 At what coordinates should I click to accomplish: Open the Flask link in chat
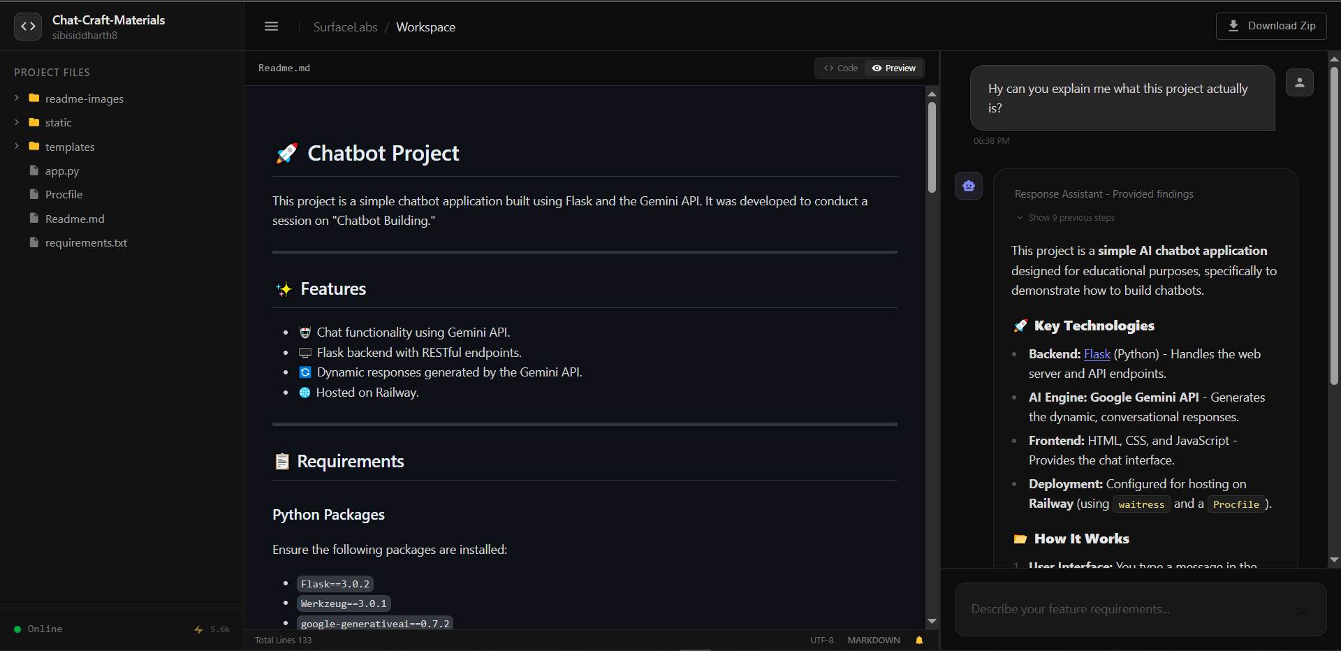point(1097,354)
